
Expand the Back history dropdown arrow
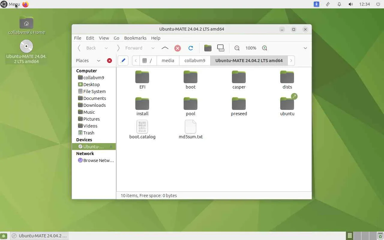(106, 48)
